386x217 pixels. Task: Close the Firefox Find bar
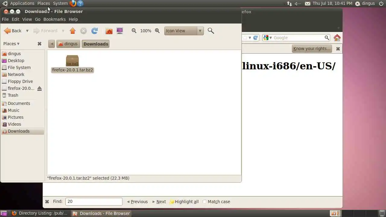47,202
